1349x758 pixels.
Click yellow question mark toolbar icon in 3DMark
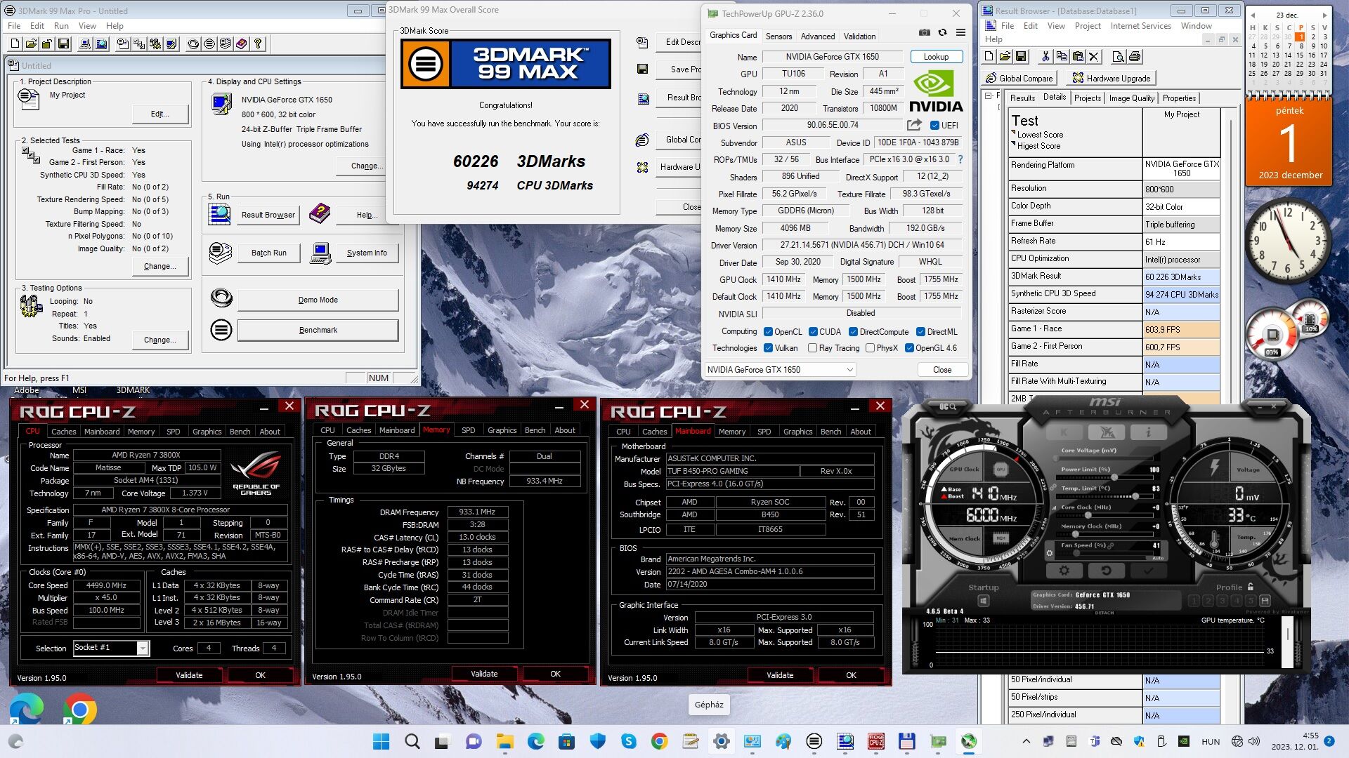tap(258, 44)
